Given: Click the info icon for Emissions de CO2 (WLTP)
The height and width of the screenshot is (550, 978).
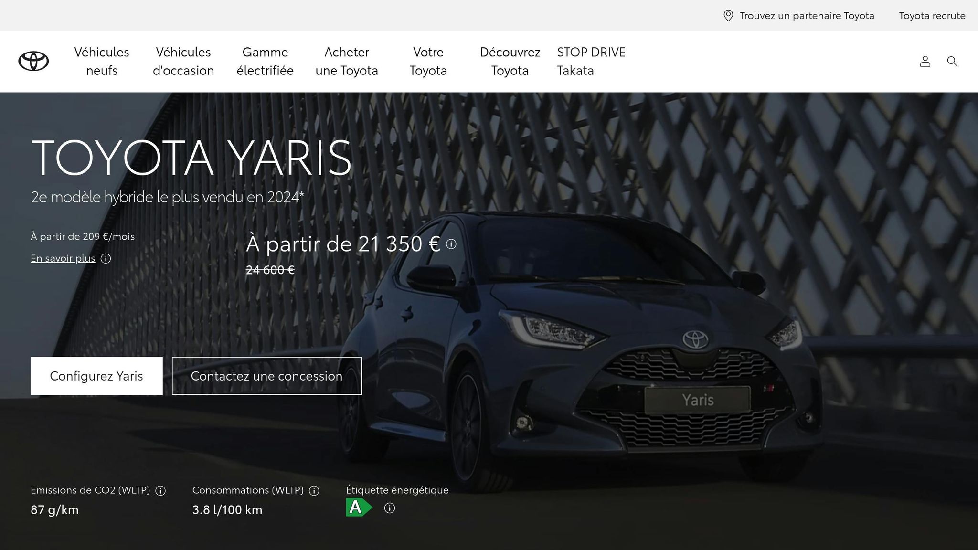Looking at the screenshot, I should (x=161, y=490).
